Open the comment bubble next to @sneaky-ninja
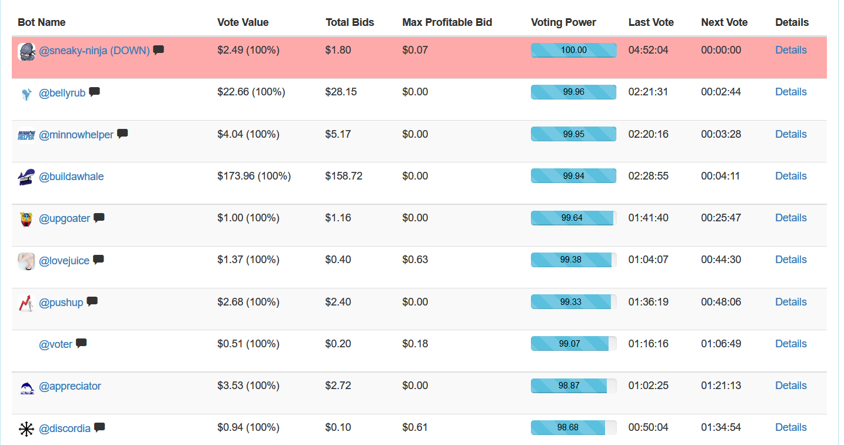This screenshot has height=445, width=844. click(x=158, y=50)
